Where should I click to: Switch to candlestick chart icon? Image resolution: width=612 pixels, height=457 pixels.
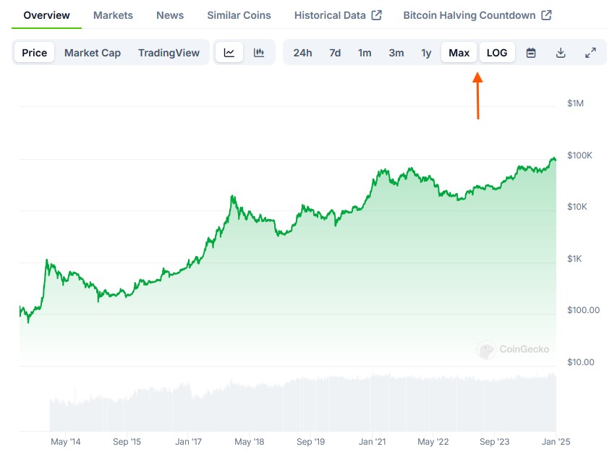(259, 53)
